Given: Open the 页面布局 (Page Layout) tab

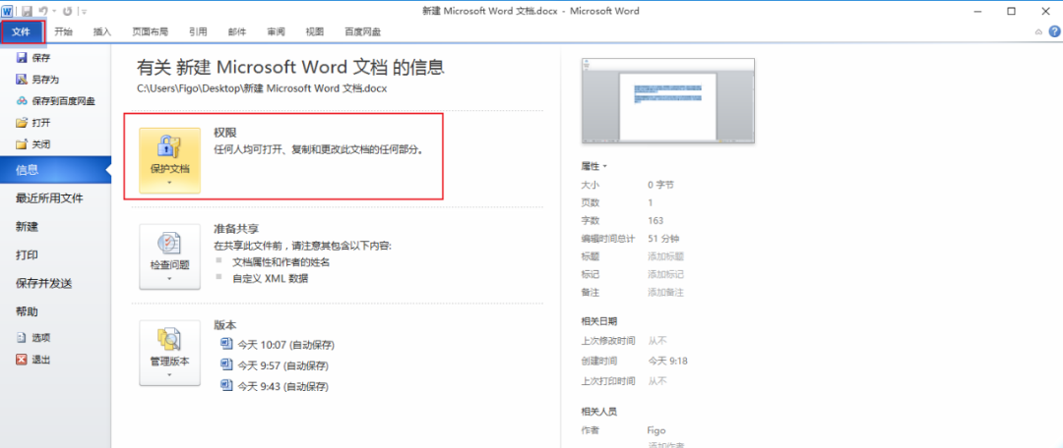Looking at the screenshot, I should point(151,31).
